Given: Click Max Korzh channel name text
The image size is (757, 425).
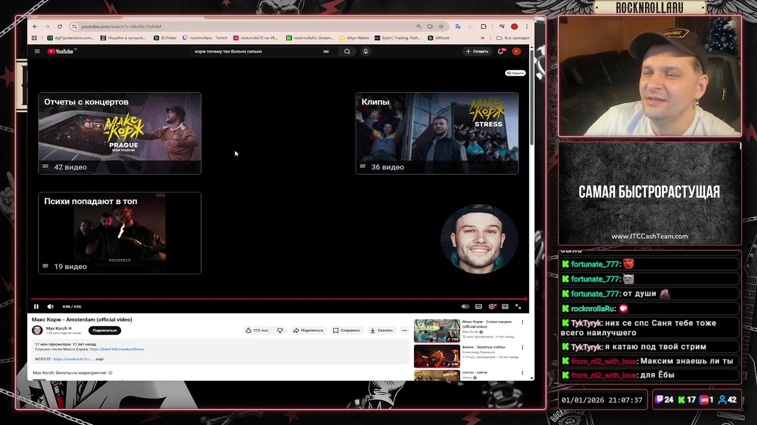Looking at the screenshot, I should tap(57, 328).
